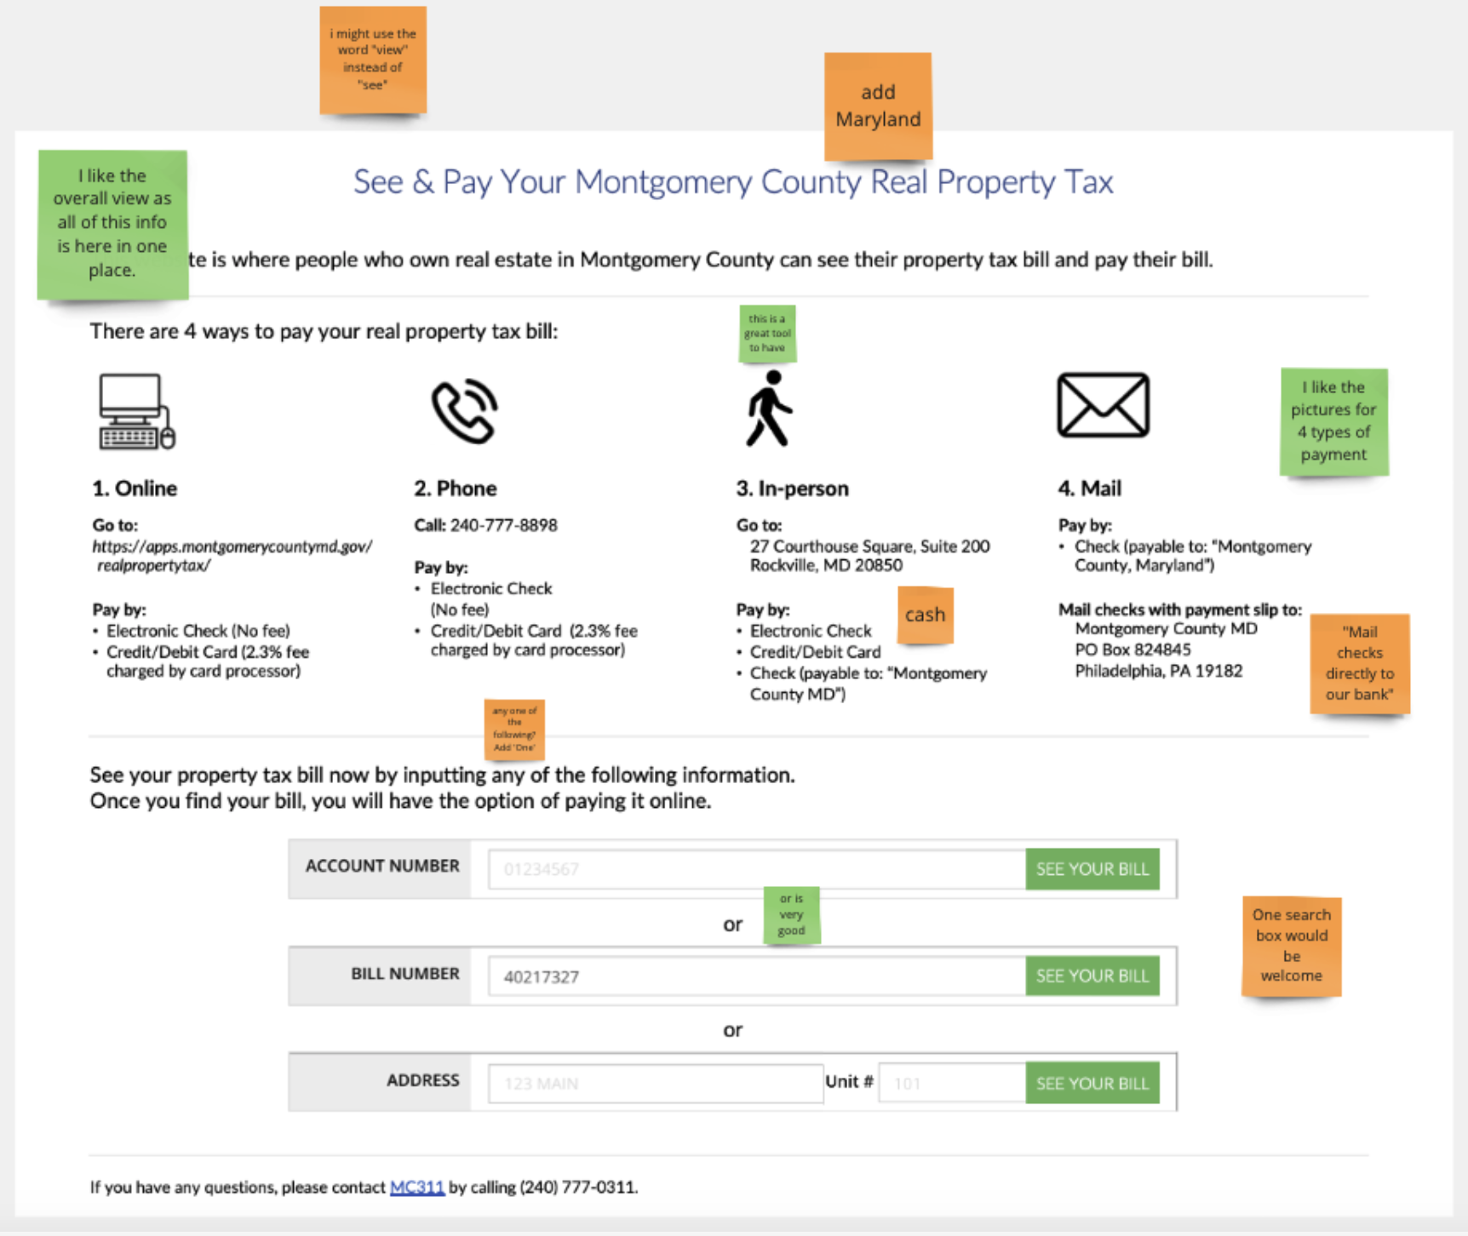Select the 'Mail checks directly to our bank' note

1360,663
